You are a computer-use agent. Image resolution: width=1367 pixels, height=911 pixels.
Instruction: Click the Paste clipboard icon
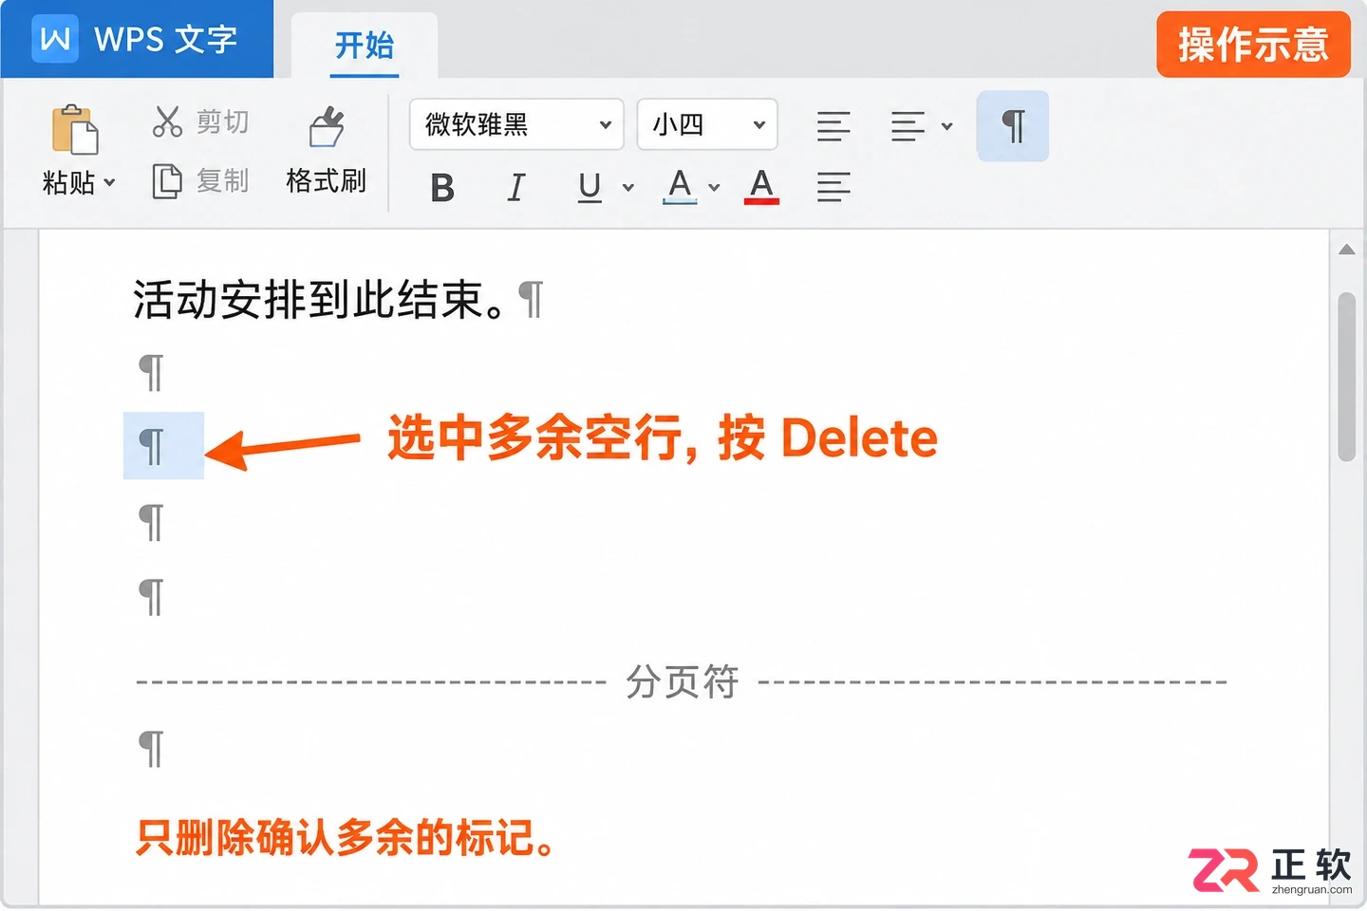coord(75,129)
